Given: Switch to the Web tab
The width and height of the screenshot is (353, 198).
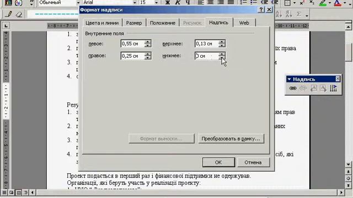Looking at the screenshot, I should pos(244,23).
